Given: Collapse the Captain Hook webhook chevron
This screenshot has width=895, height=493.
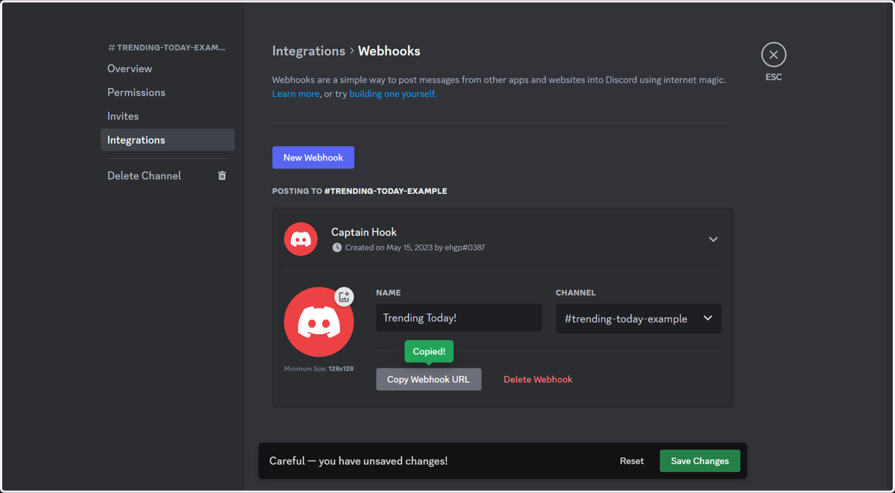Looking at the screenshot, I should 713,239.
